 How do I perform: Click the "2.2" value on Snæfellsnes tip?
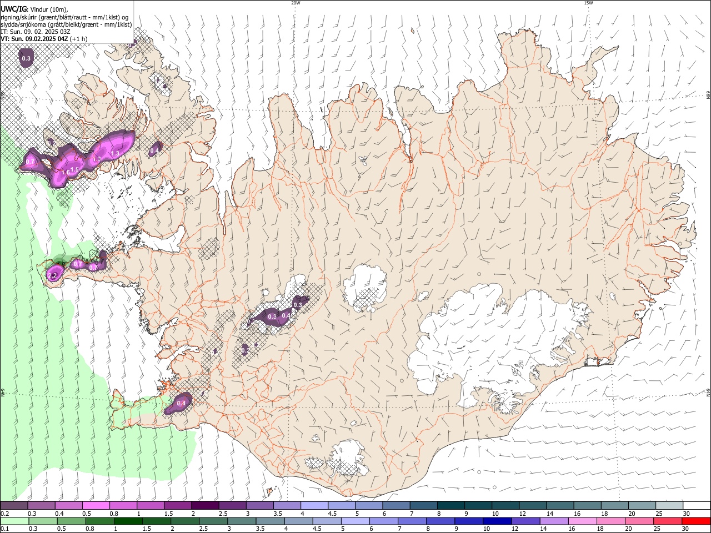[x=53, y=275]
